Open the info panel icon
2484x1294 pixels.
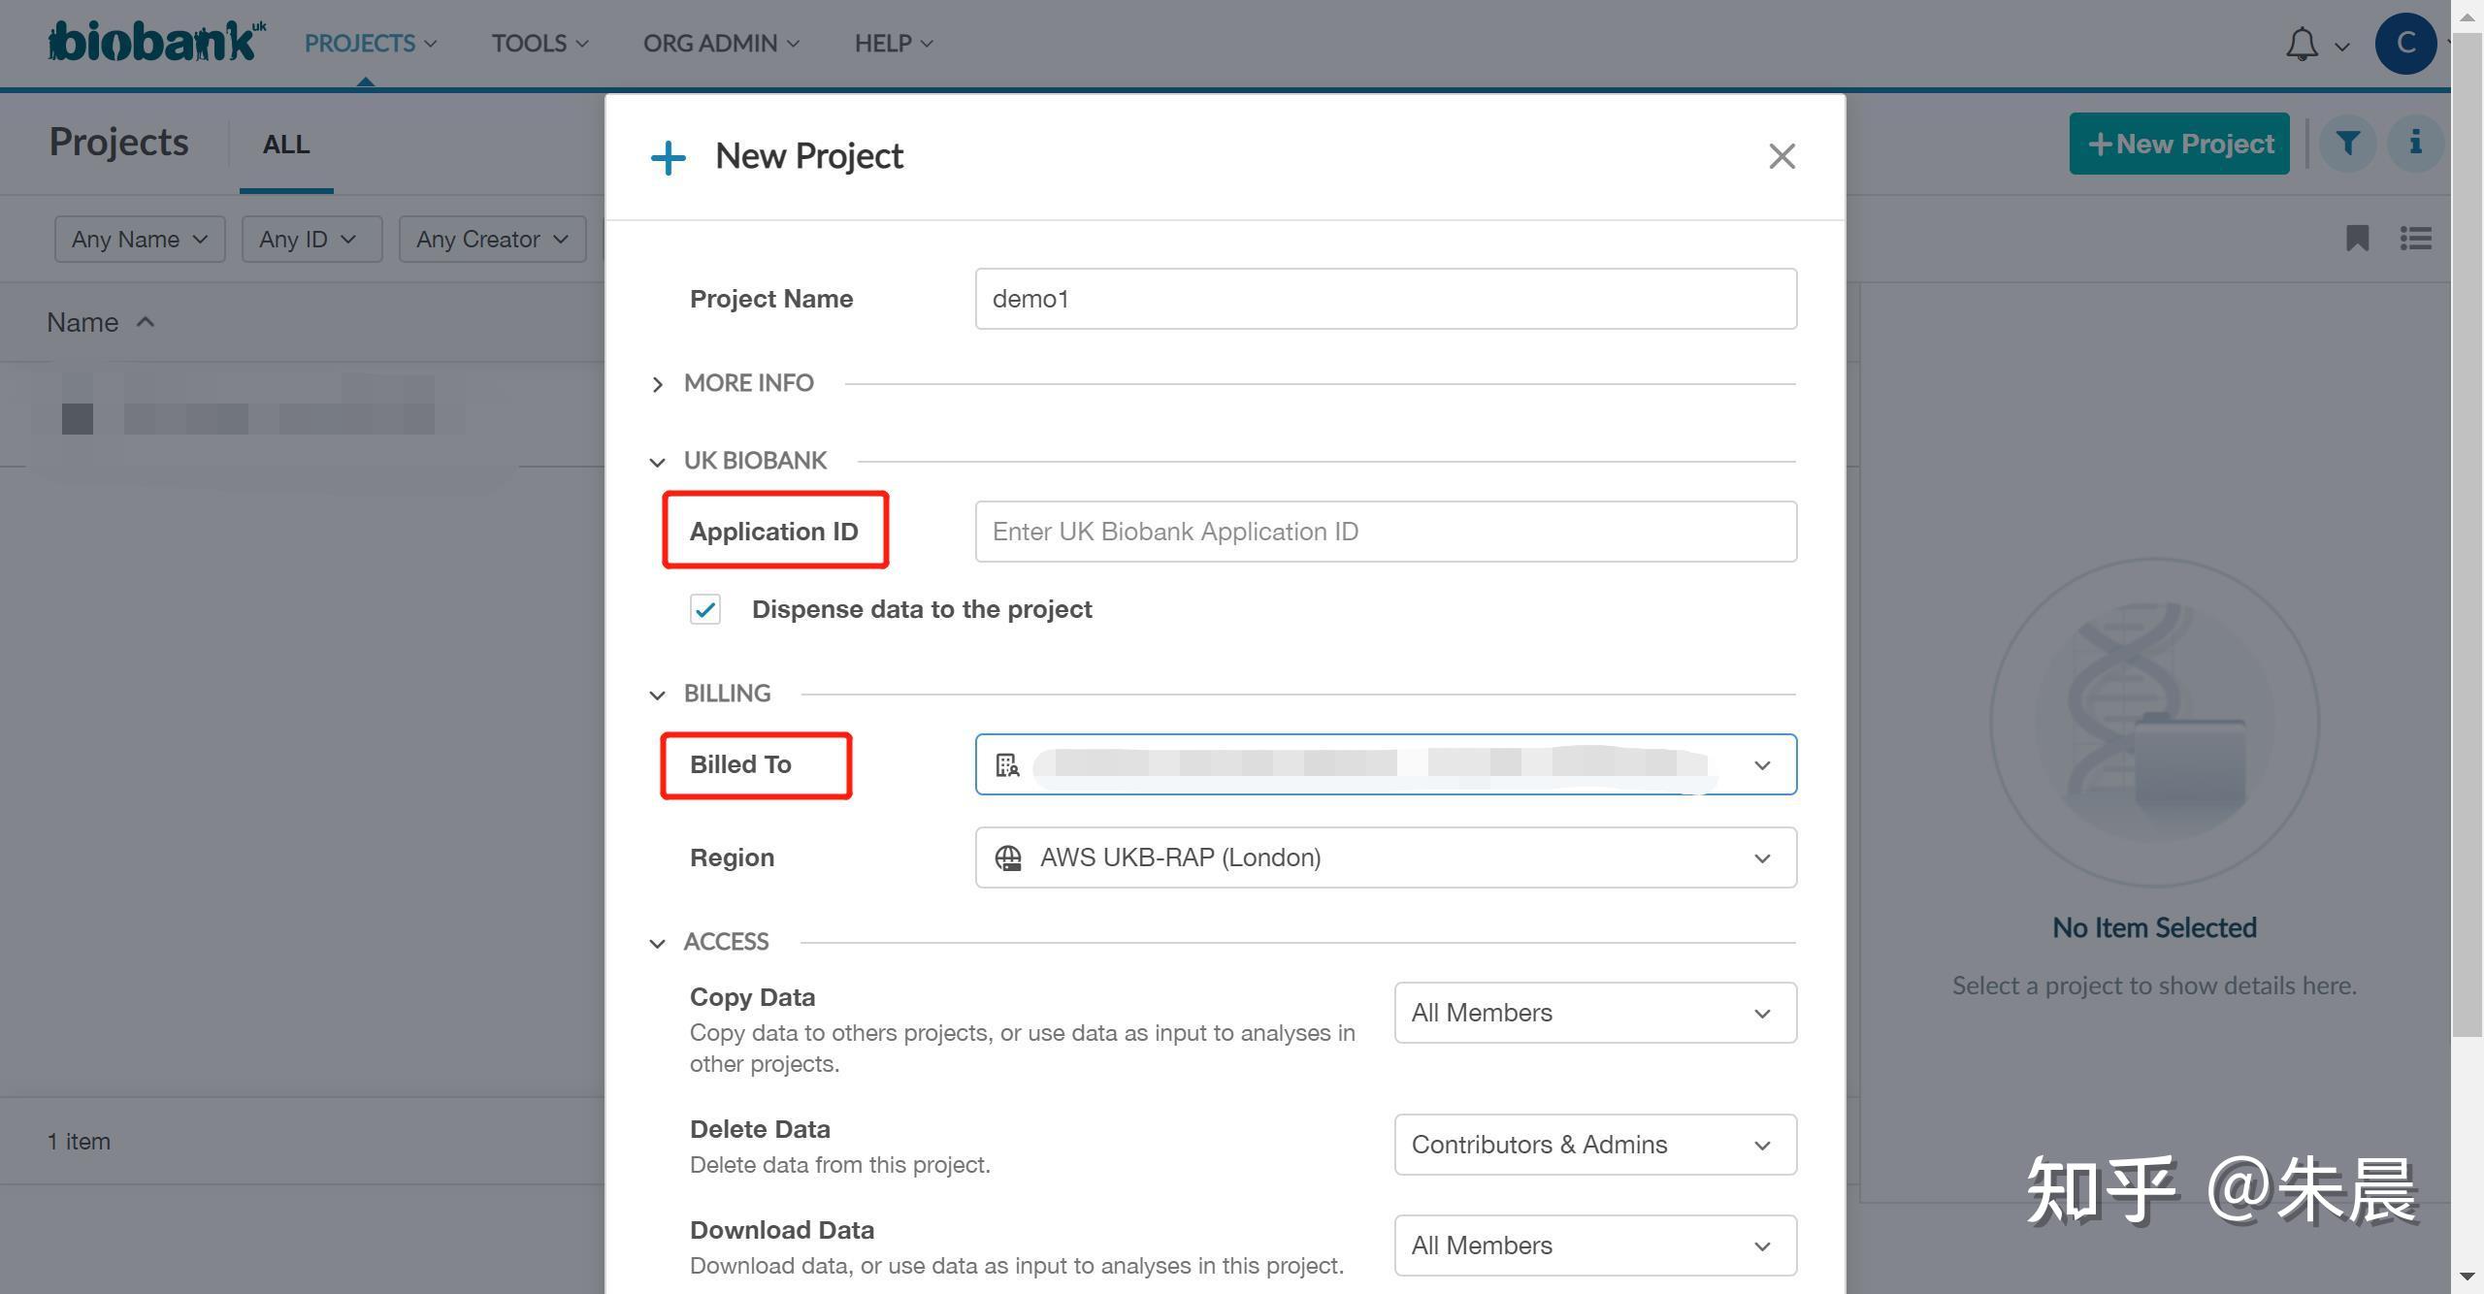point(2415,144)
